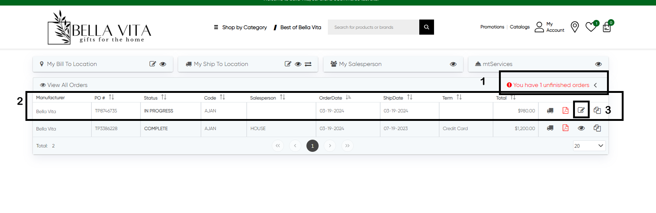Open rows per page dropdown showing 20
This screenshot has height=213, width=656.
589,146
